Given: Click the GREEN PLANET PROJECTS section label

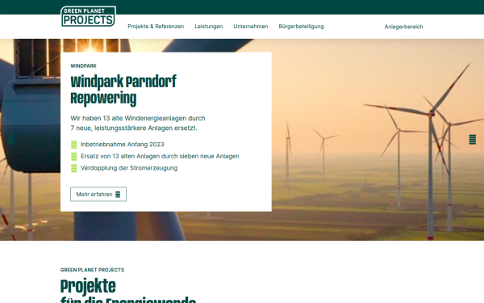Looking at the screenshot, I should pyautogui.click(x=92, y=270).
